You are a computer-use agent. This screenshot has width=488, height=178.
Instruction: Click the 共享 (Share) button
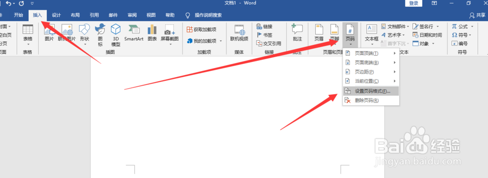[x=478, y=15]
